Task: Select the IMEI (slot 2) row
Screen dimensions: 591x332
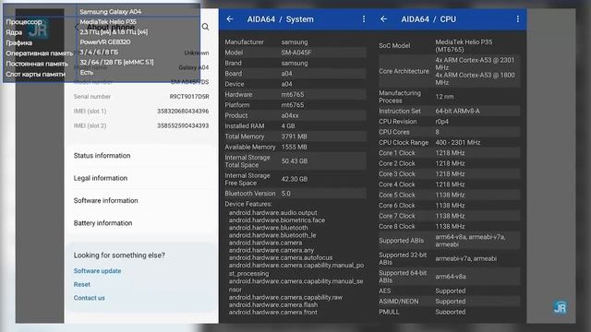Action: click(141, 125)
